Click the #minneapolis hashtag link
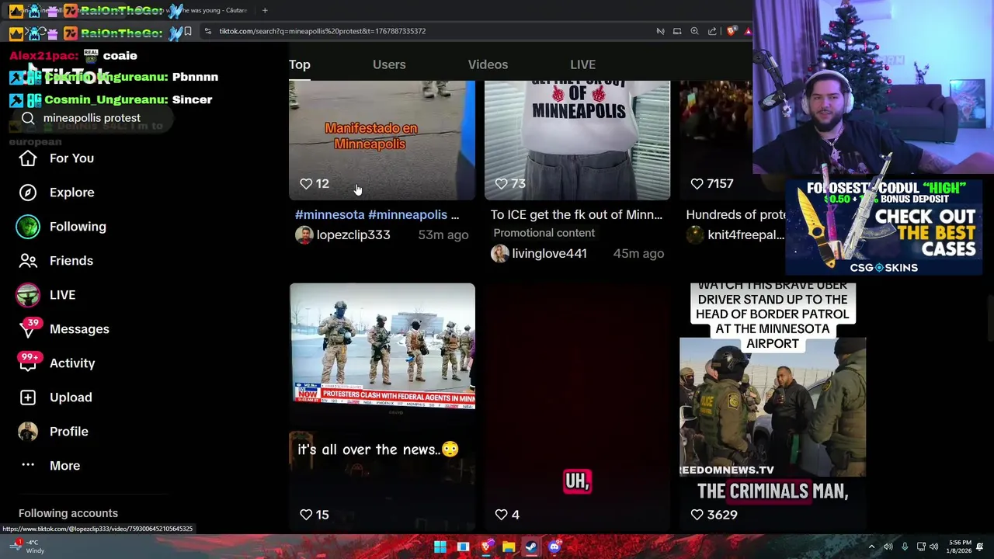The image size is (994, 559). [408, 215]
